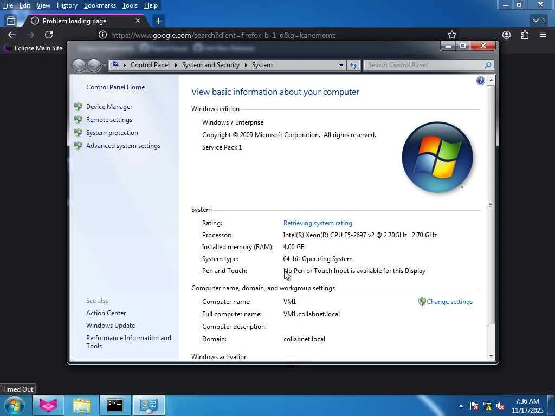This screenshot has height=416, width=555.
Task: Open Windows Explorer from taskbar
Action: [x=81, y=405]
